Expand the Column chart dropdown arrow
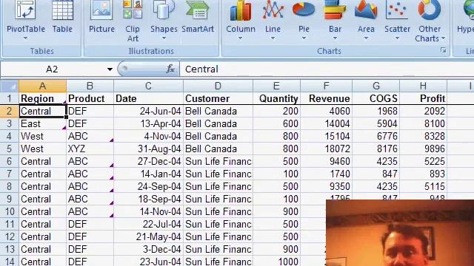474x266 pixels. (240, 38)
